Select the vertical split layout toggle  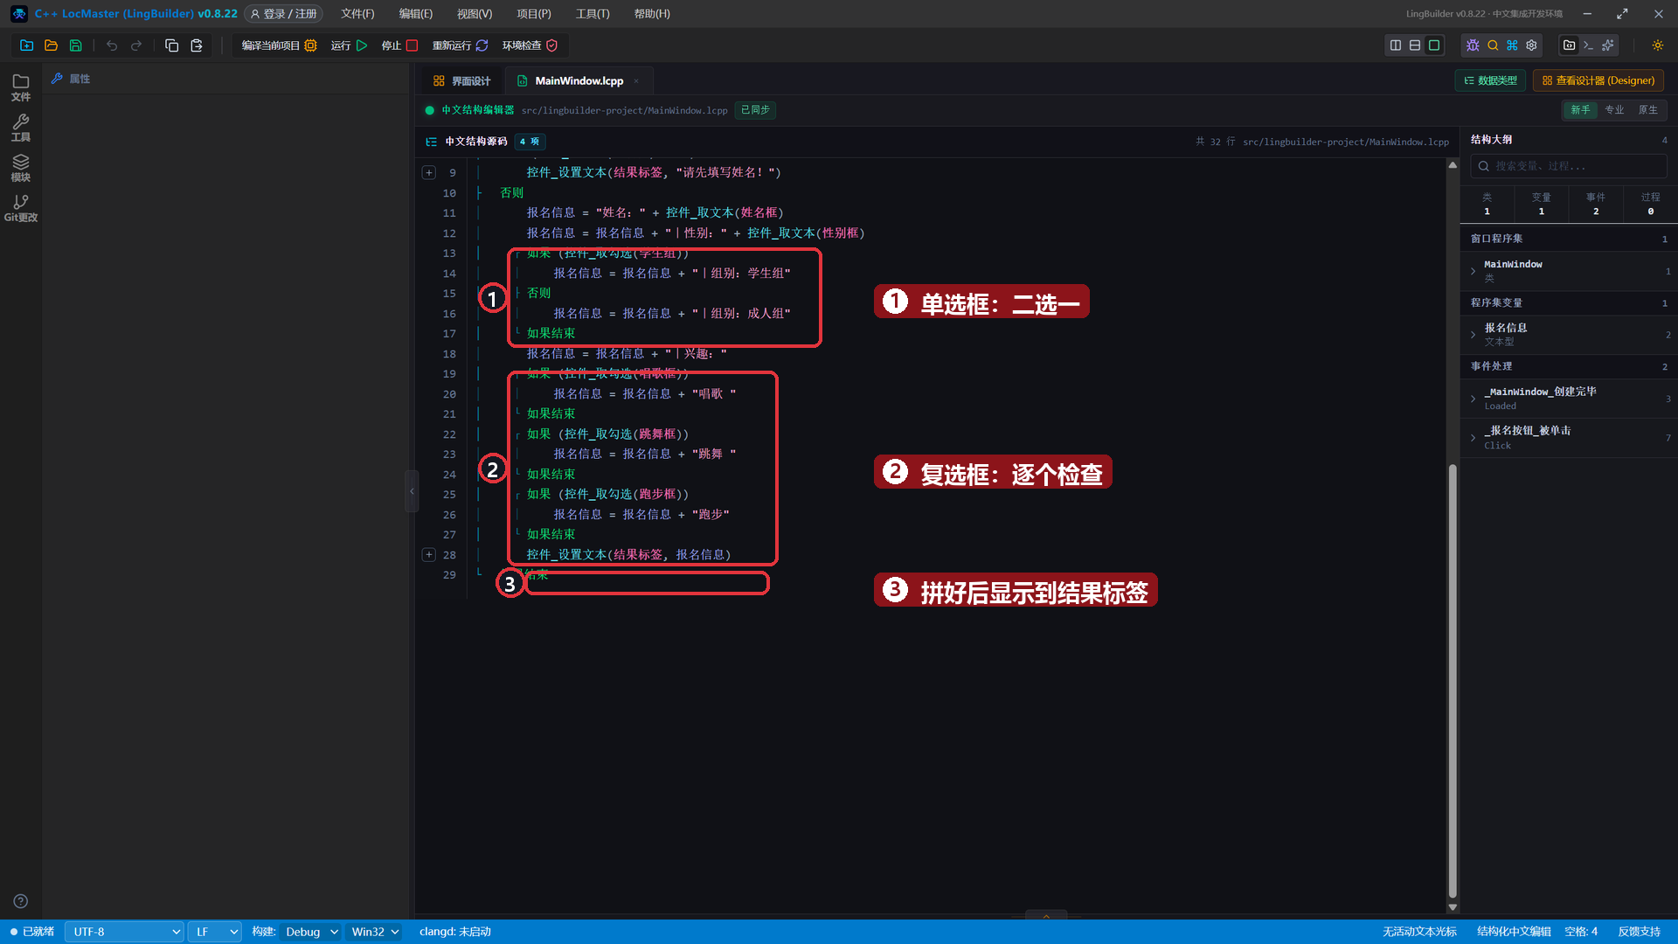coord(1396,45)
